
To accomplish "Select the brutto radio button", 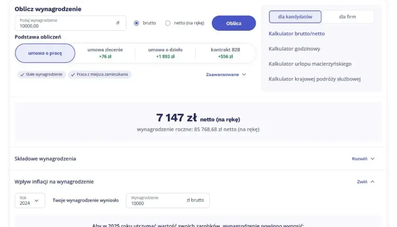I will (x=137, y=23).
